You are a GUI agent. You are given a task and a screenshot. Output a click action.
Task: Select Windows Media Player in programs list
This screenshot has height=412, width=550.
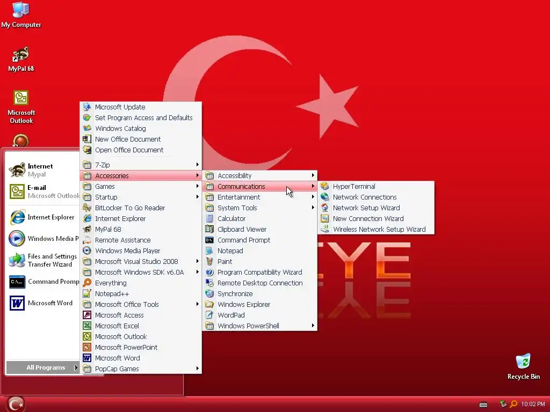141,251
